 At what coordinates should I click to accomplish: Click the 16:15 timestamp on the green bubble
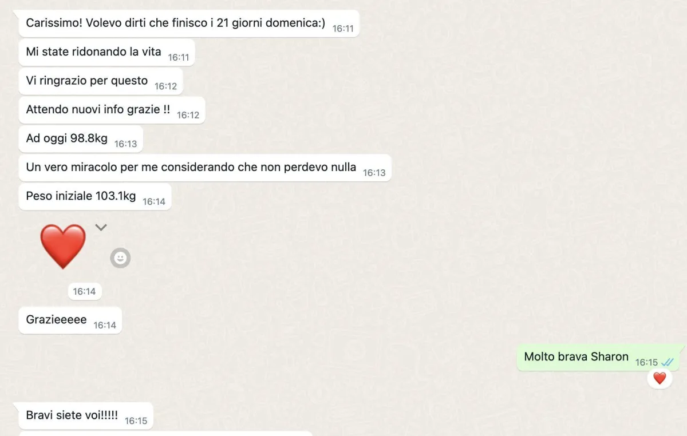coord(646,362)
